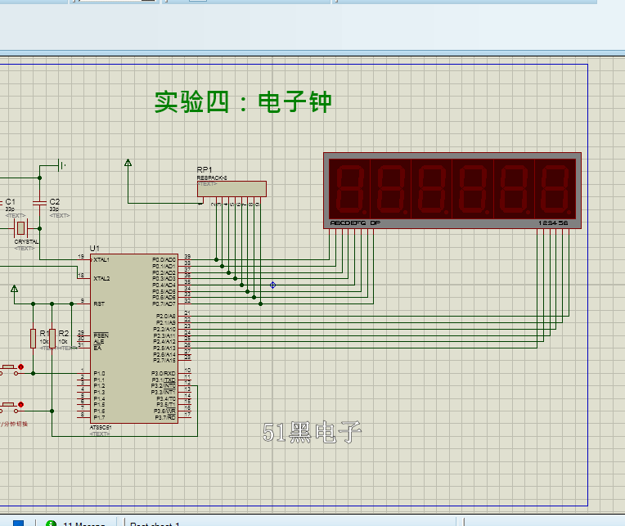The image size is (625, 526).
Task: Select the U1 AT89C51 microcontroller body
Action: point(134,339)
